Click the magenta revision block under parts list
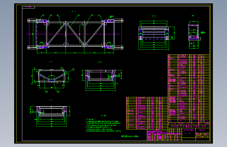Viewport: 227px width, 147px height. click(x=157, y=135)
